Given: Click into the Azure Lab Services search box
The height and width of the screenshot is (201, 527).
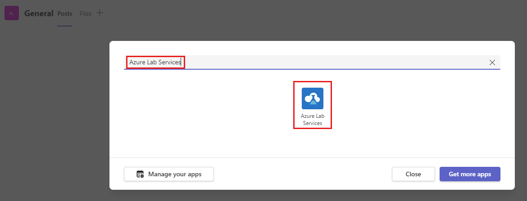Looking at the screenshot, I should click(x=312, y=63).
